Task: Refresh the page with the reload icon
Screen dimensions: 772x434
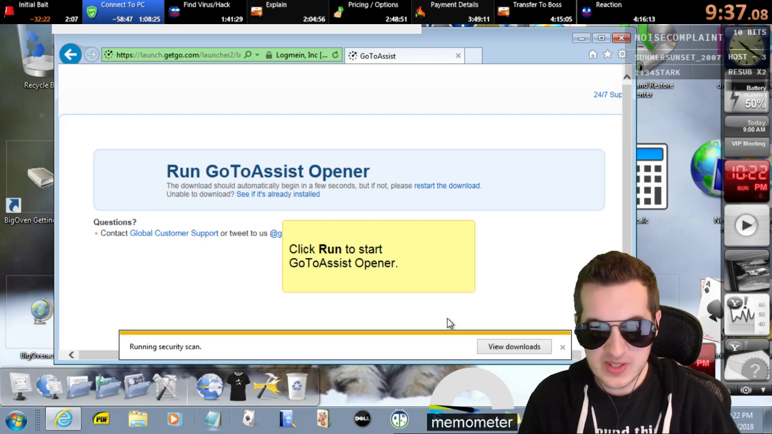Action: (335, 55)
